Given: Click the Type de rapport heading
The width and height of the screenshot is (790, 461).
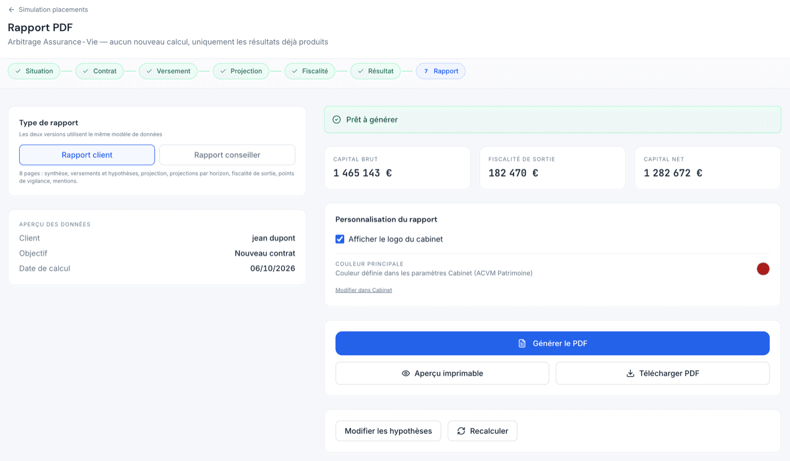Looking at the screenshot, I should point(49,123).
